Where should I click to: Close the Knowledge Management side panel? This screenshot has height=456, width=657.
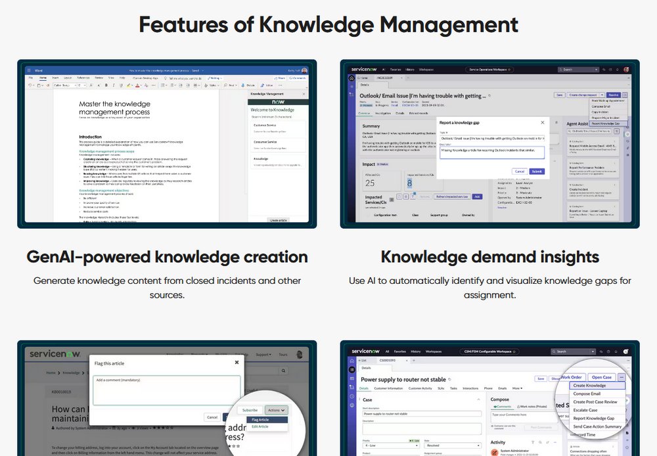(304, 94)
